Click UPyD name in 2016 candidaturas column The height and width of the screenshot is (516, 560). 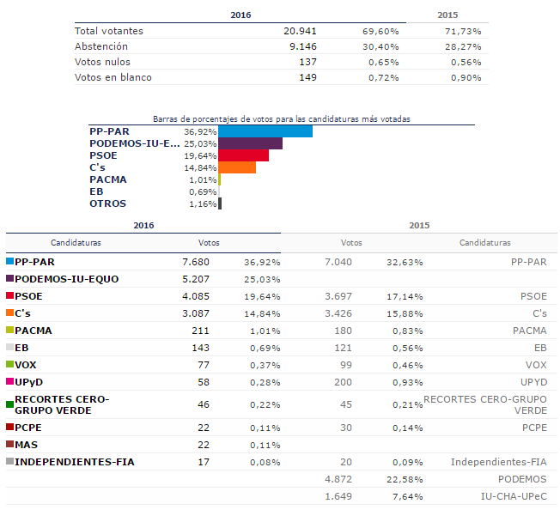click(29, 382)
